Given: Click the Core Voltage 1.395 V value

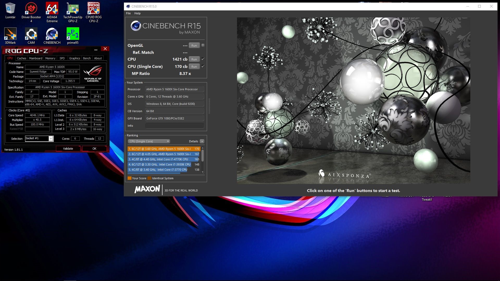Looking at the screenshot, I should (70, 81).
